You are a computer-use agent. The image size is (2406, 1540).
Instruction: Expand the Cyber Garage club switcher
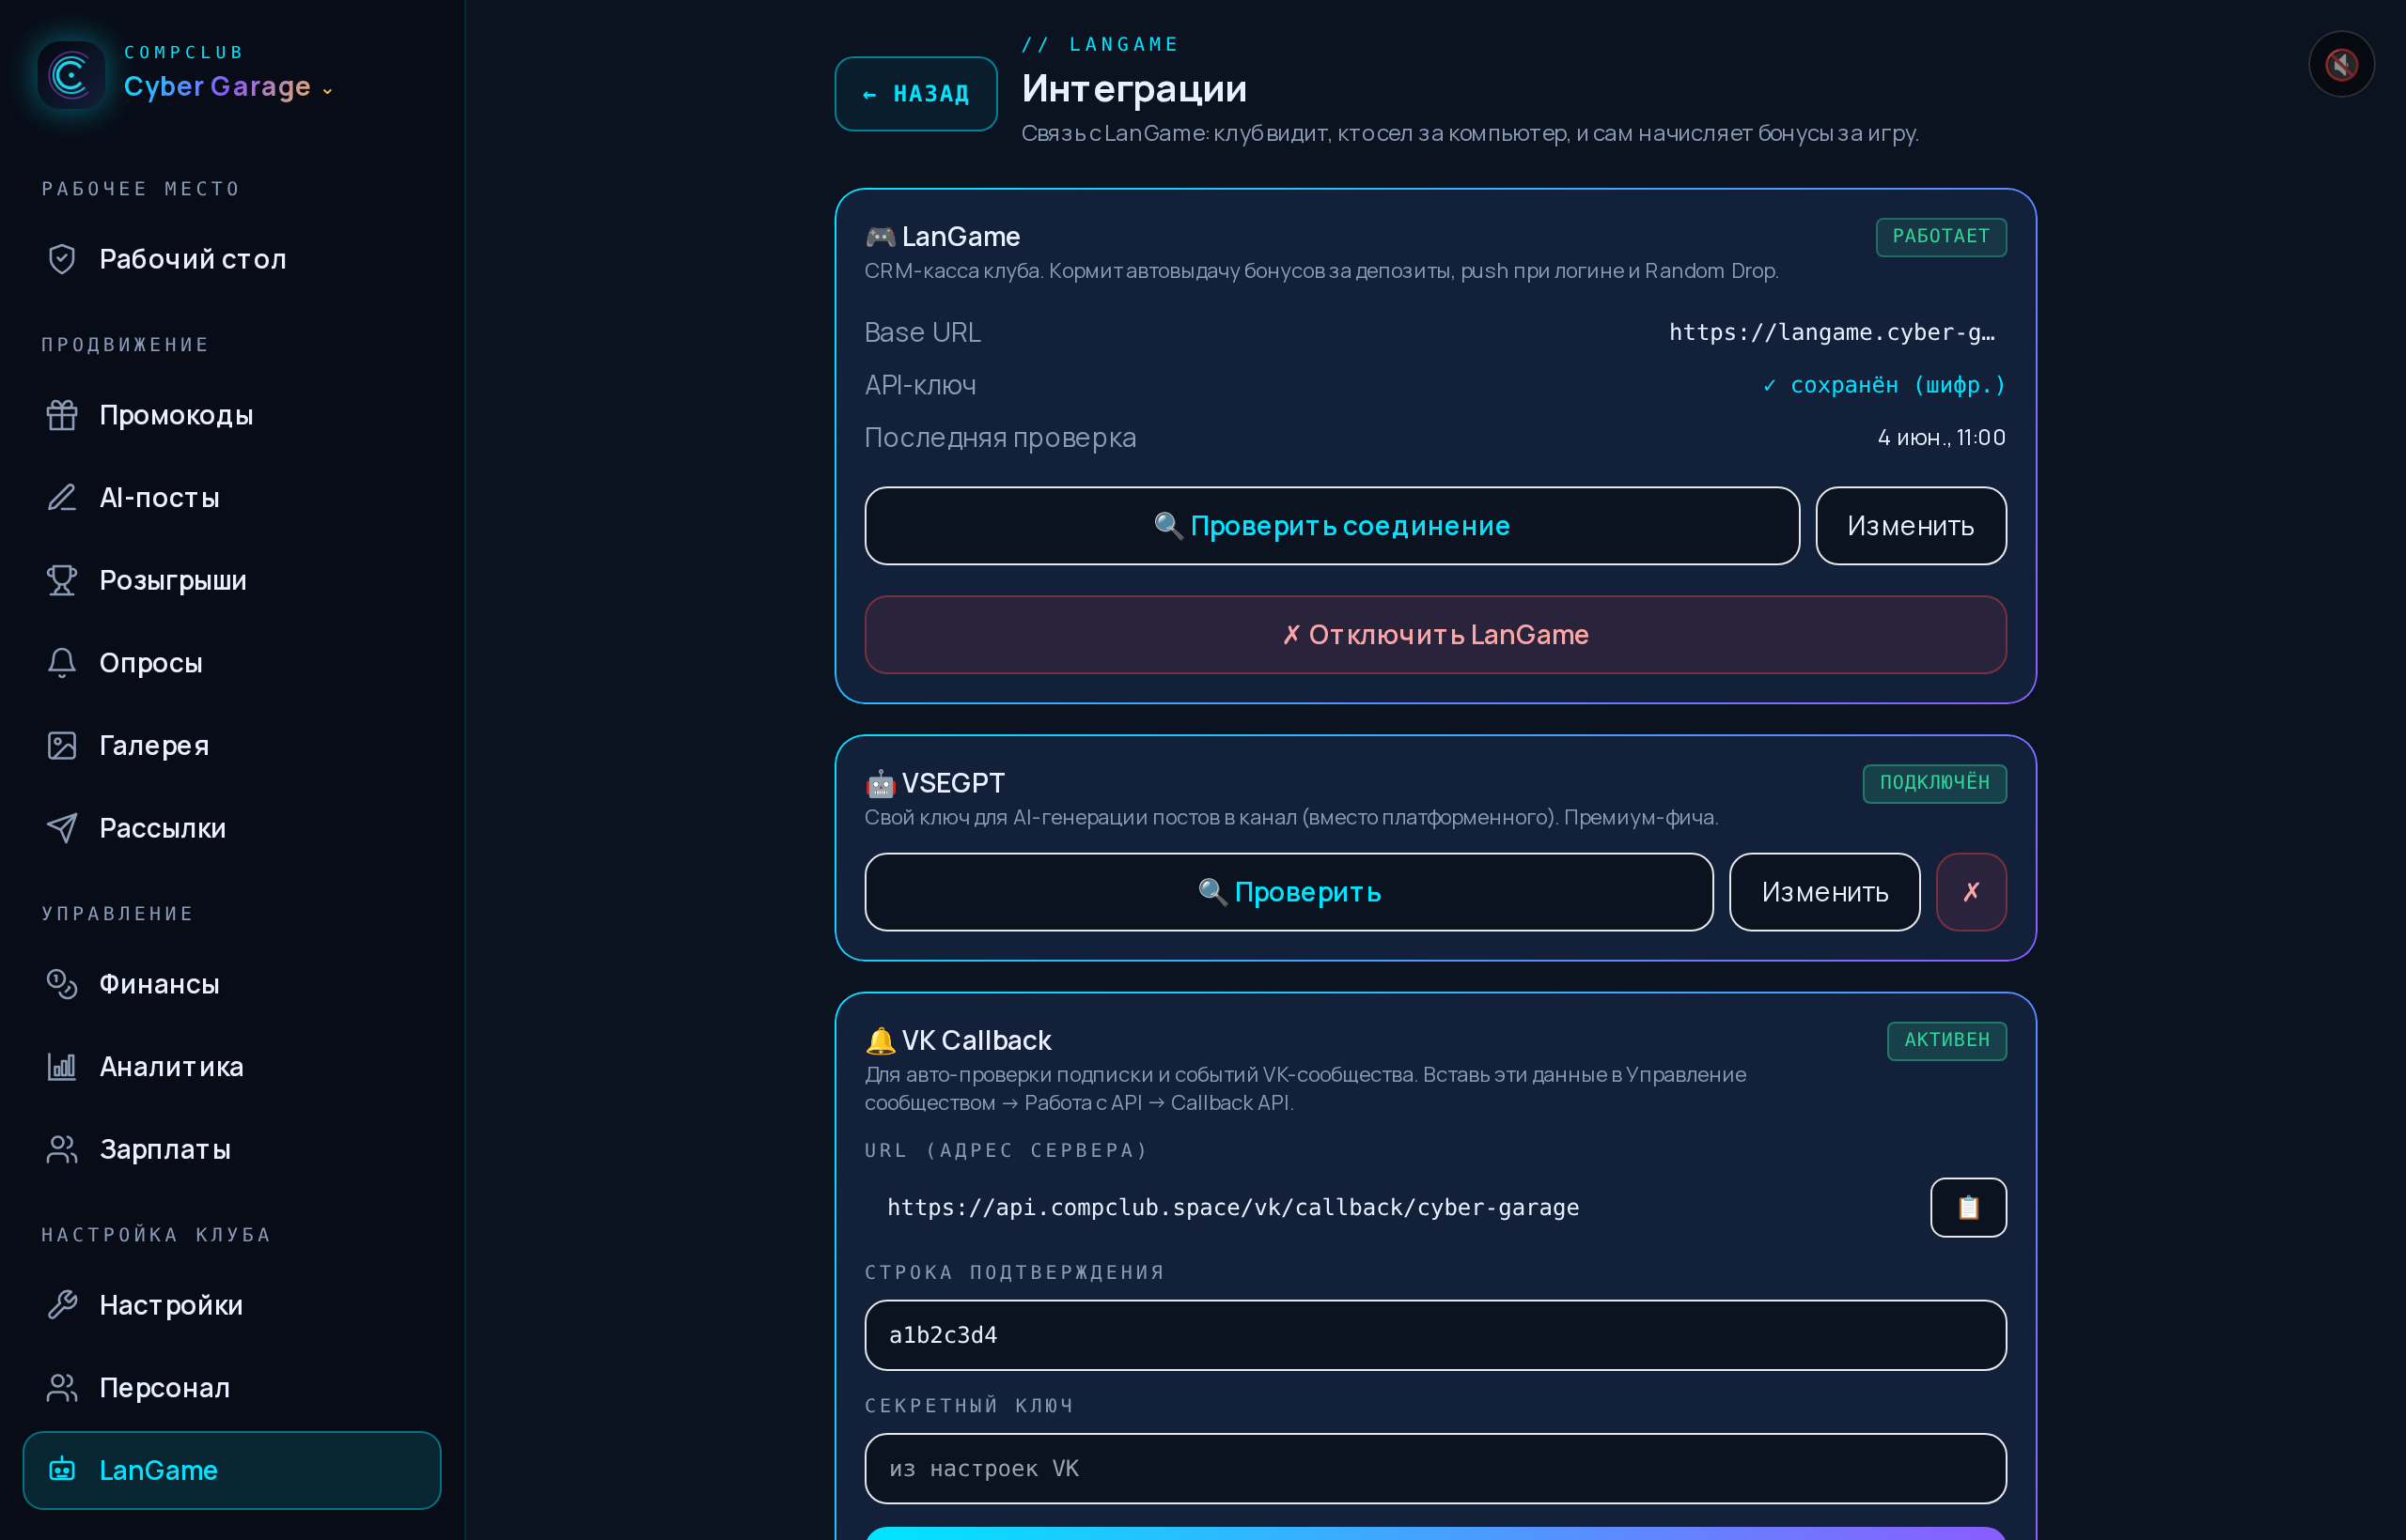tap(228, 87)
